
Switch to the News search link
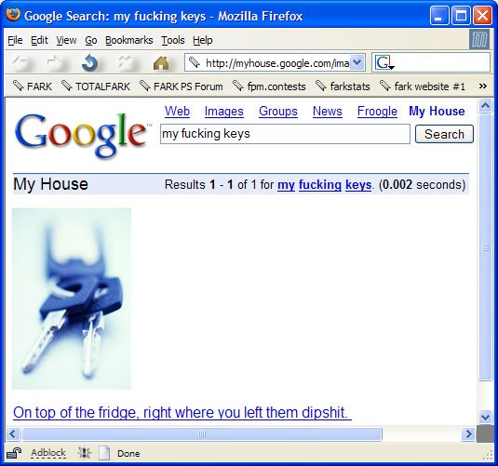pos(328,112)
